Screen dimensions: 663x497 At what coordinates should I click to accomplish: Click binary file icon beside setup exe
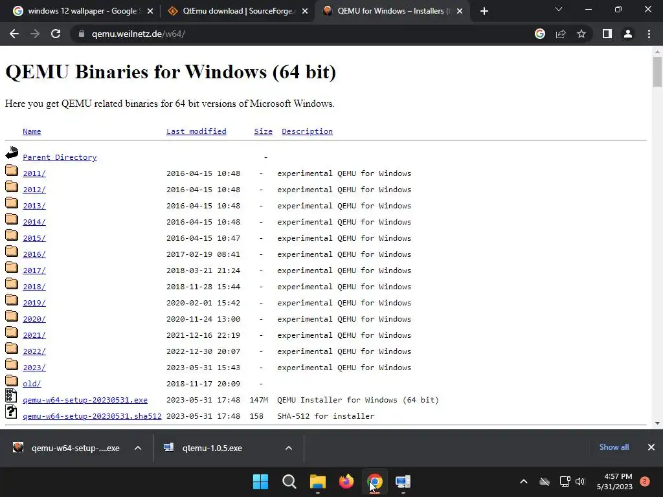[12, 395]
